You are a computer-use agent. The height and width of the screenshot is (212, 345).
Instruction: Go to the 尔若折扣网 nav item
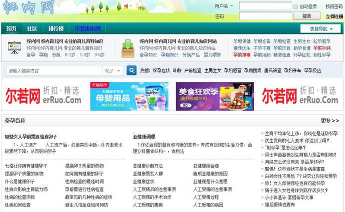(x=87, y=28)
